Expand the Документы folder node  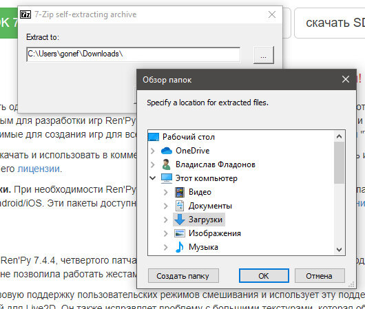166,206
